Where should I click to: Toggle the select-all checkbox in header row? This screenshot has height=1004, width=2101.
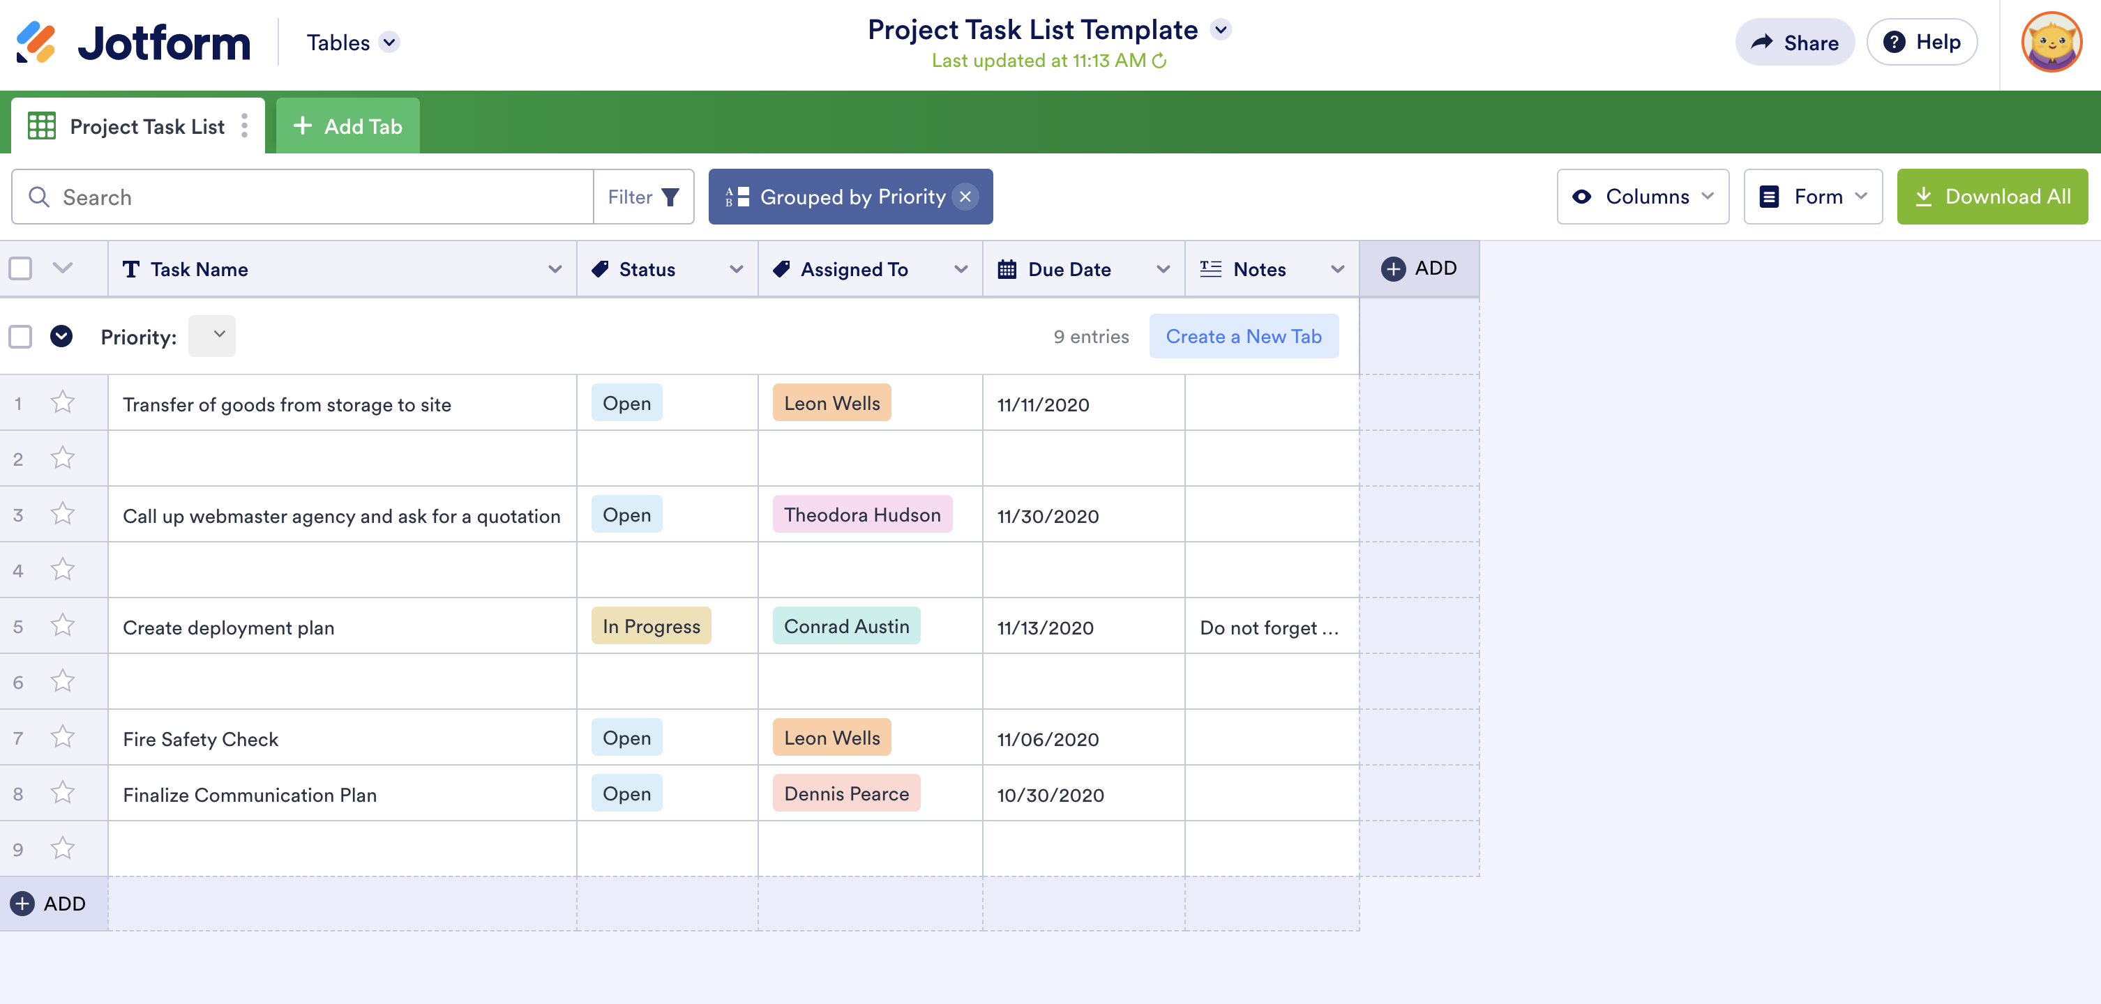(x=20, y=269)
